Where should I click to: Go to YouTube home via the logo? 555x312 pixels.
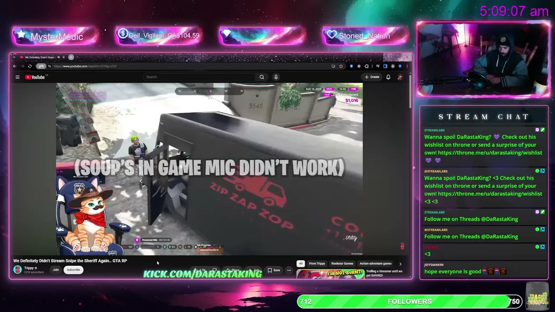click(35, 77)
